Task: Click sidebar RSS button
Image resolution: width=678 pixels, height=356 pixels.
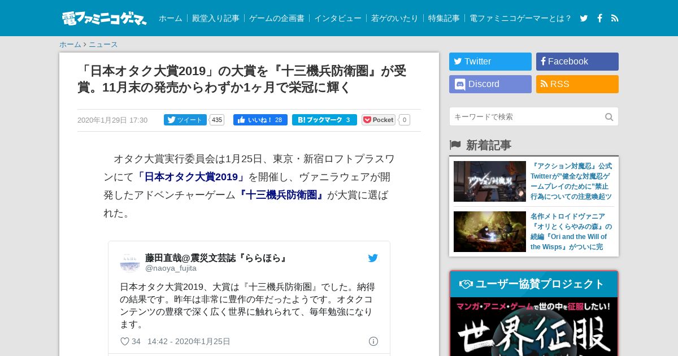Action: pyautogui.click(x=577, y=84)
